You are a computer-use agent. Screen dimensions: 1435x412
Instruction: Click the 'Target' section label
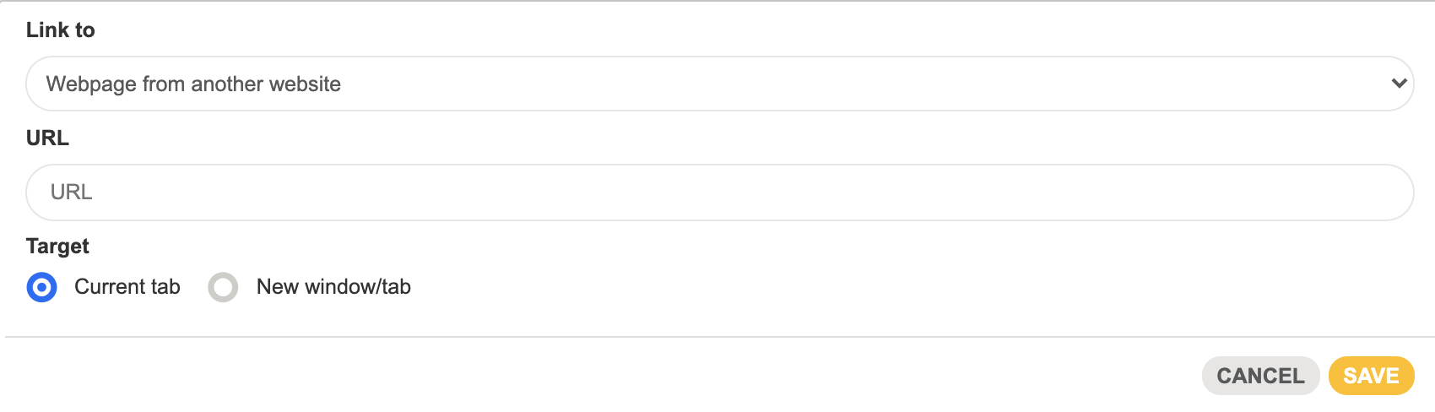point(57,247)
